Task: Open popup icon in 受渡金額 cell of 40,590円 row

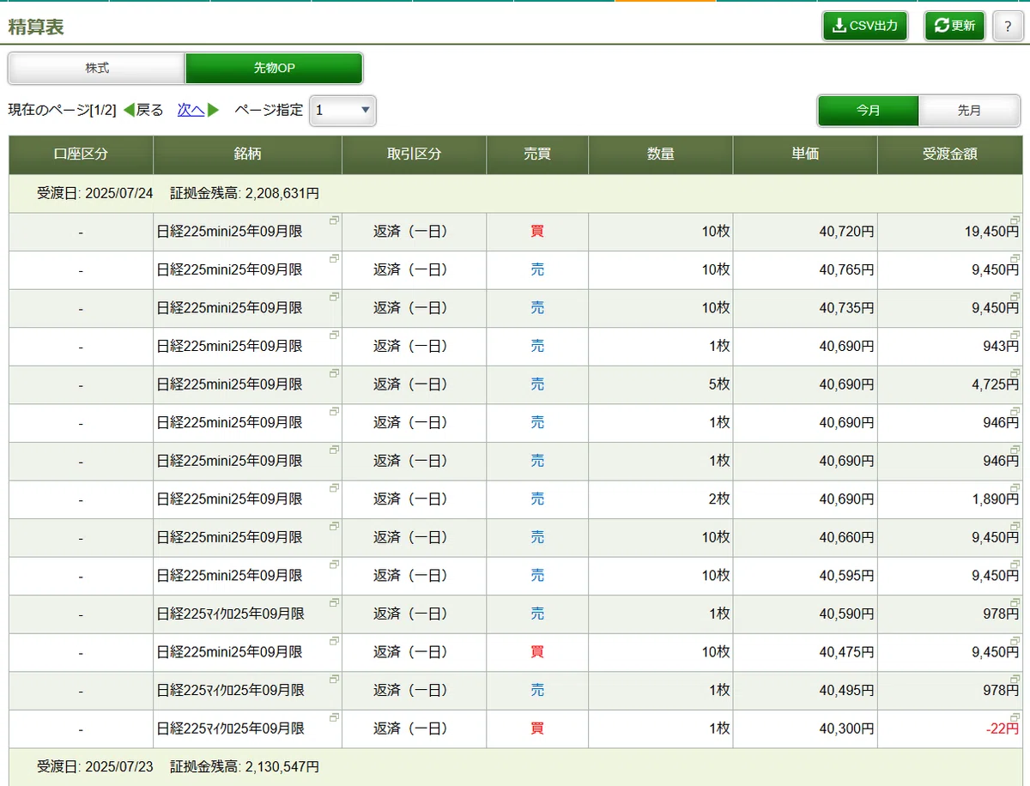Action: 1015,602
